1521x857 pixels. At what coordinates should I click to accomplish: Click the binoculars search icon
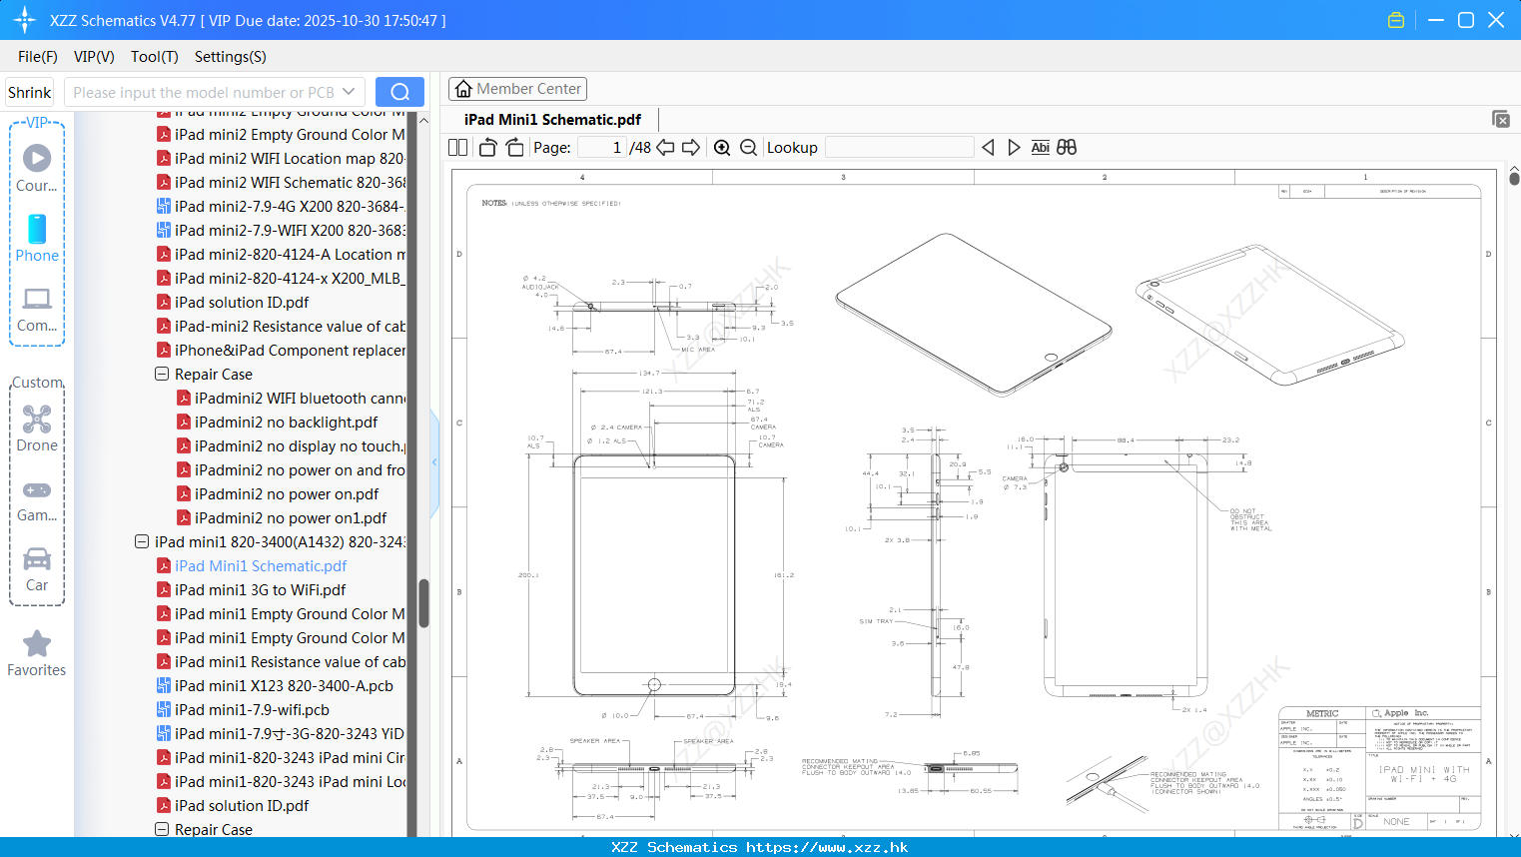click(1067, 148)
